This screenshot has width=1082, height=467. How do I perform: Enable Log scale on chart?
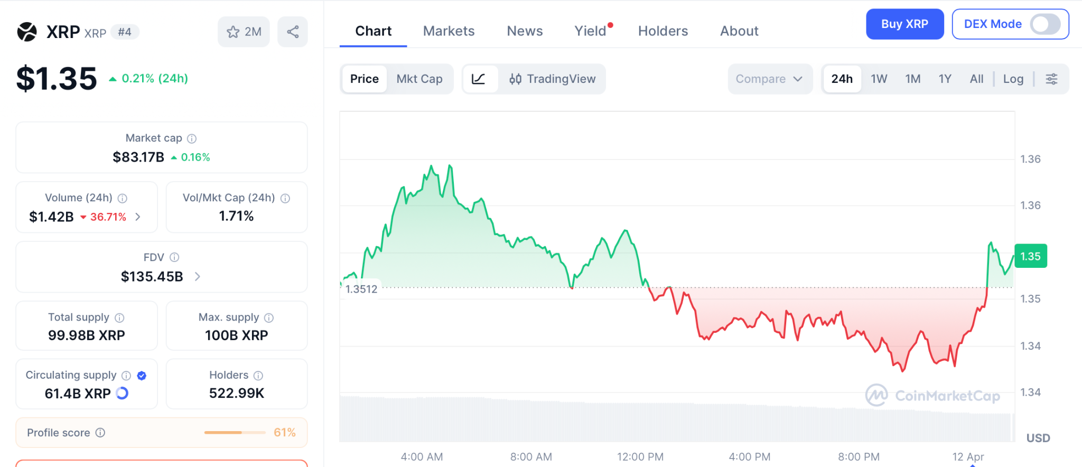pos(1013,79)
